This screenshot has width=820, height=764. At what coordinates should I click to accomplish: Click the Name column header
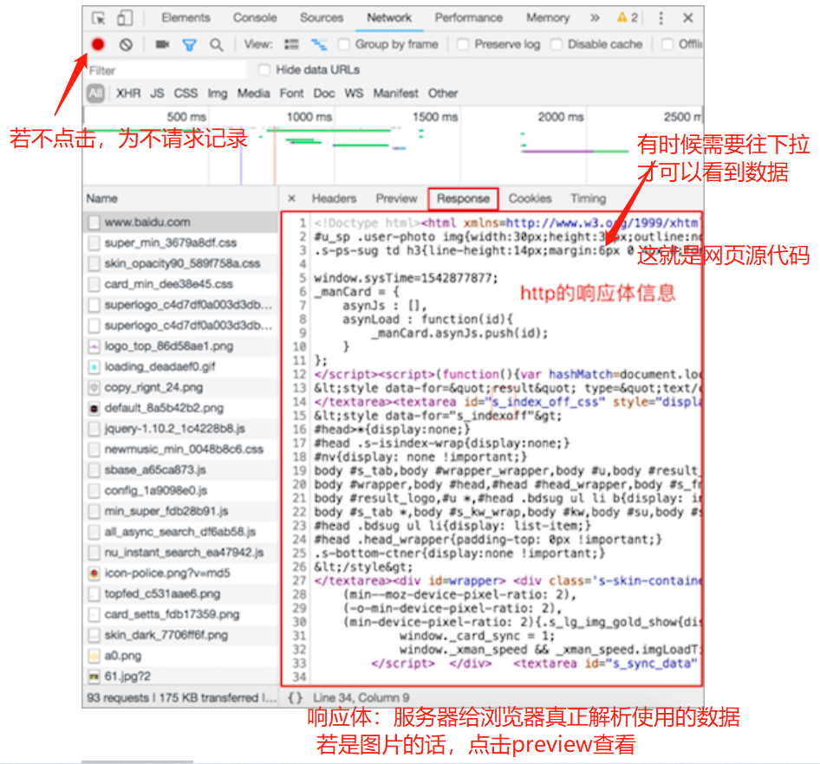[x=180, y=198]
